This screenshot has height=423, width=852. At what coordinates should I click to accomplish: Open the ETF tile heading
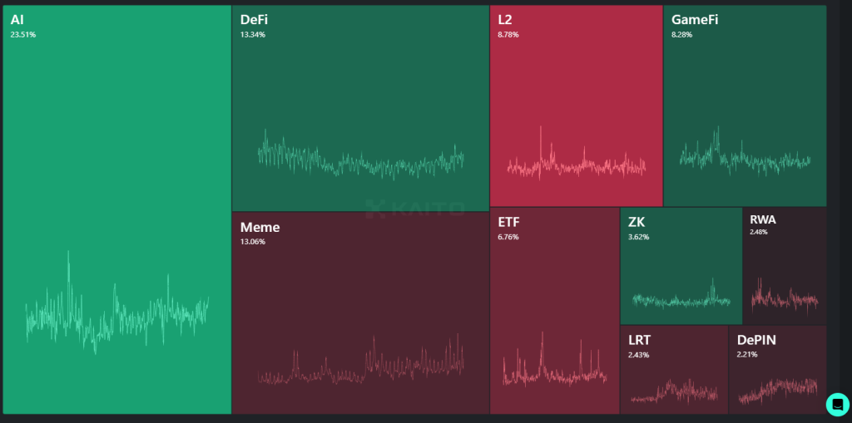[x=508, y=222]
